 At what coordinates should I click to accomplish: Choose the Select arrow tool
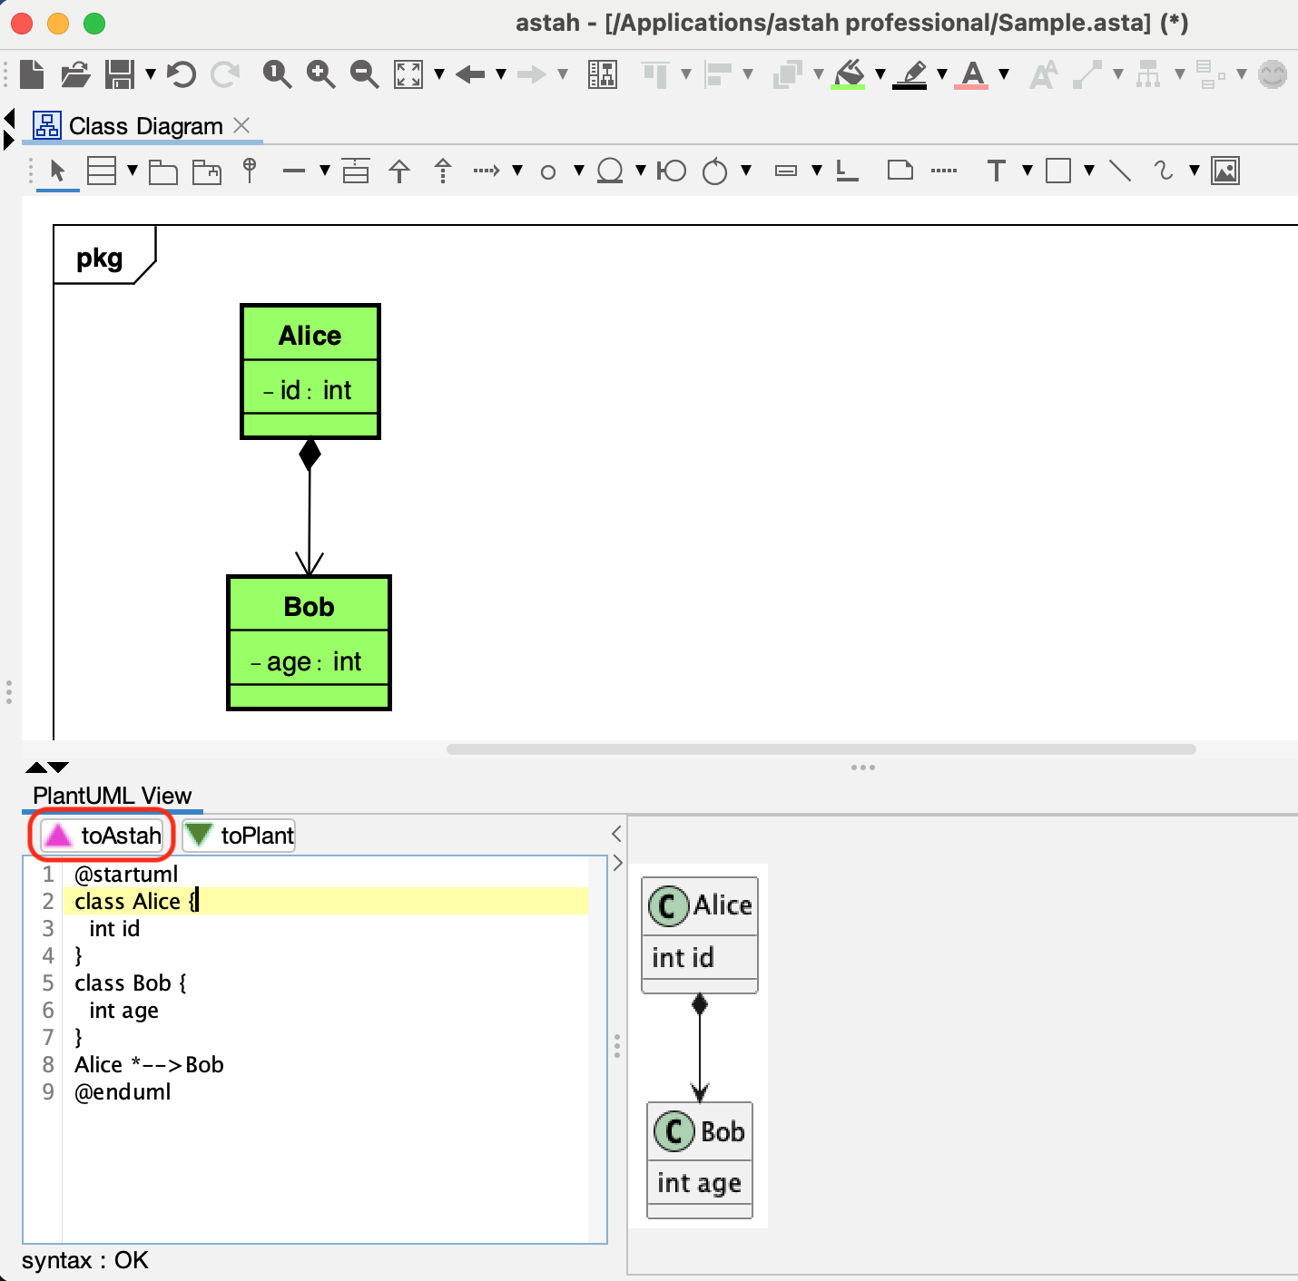point(57,171)
